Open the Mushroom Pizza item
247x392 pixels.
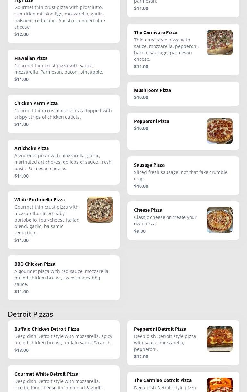152,90
